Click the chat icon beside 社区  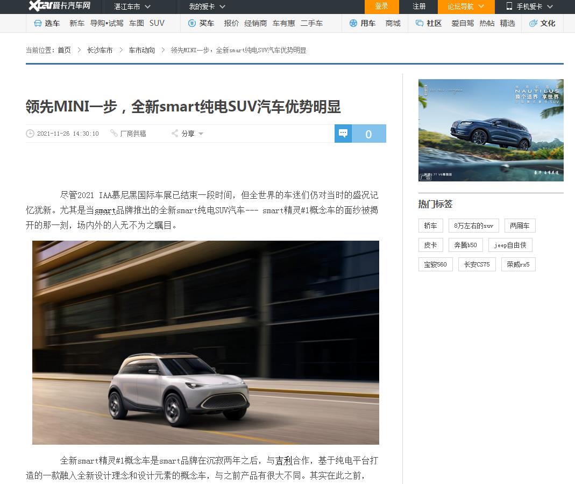pos(420,24)
